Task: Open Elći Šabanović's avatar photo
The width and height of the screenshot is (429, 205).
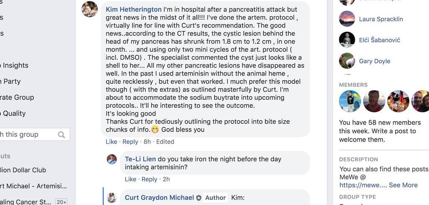Action: pos(347,40)
